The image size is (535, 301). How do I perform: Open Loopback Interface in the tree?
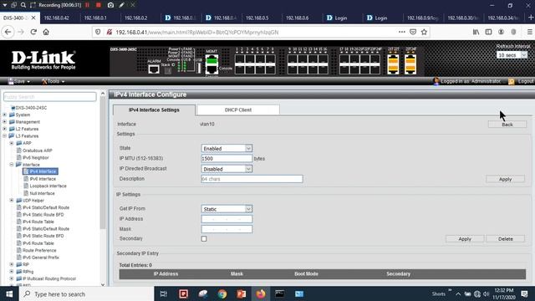tap(48, 186)
